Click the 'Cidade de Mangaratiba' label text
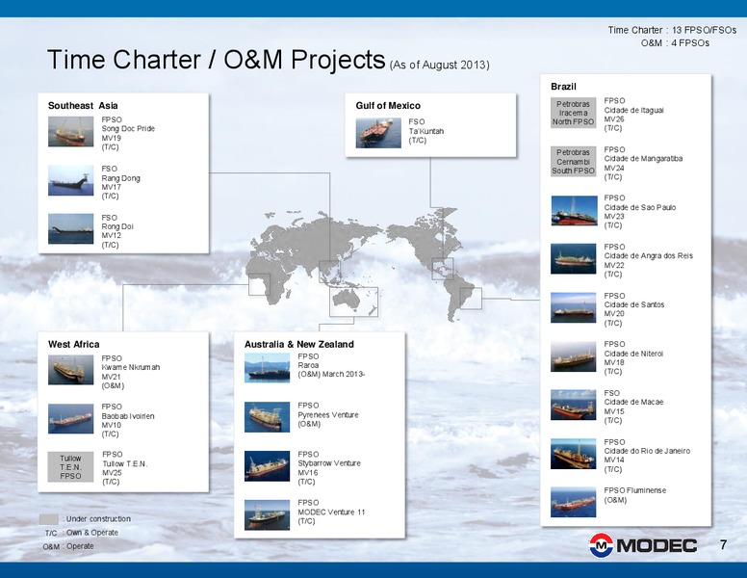Image resolution: width=747 pixels, height=578 pixels. click(643, 159)
